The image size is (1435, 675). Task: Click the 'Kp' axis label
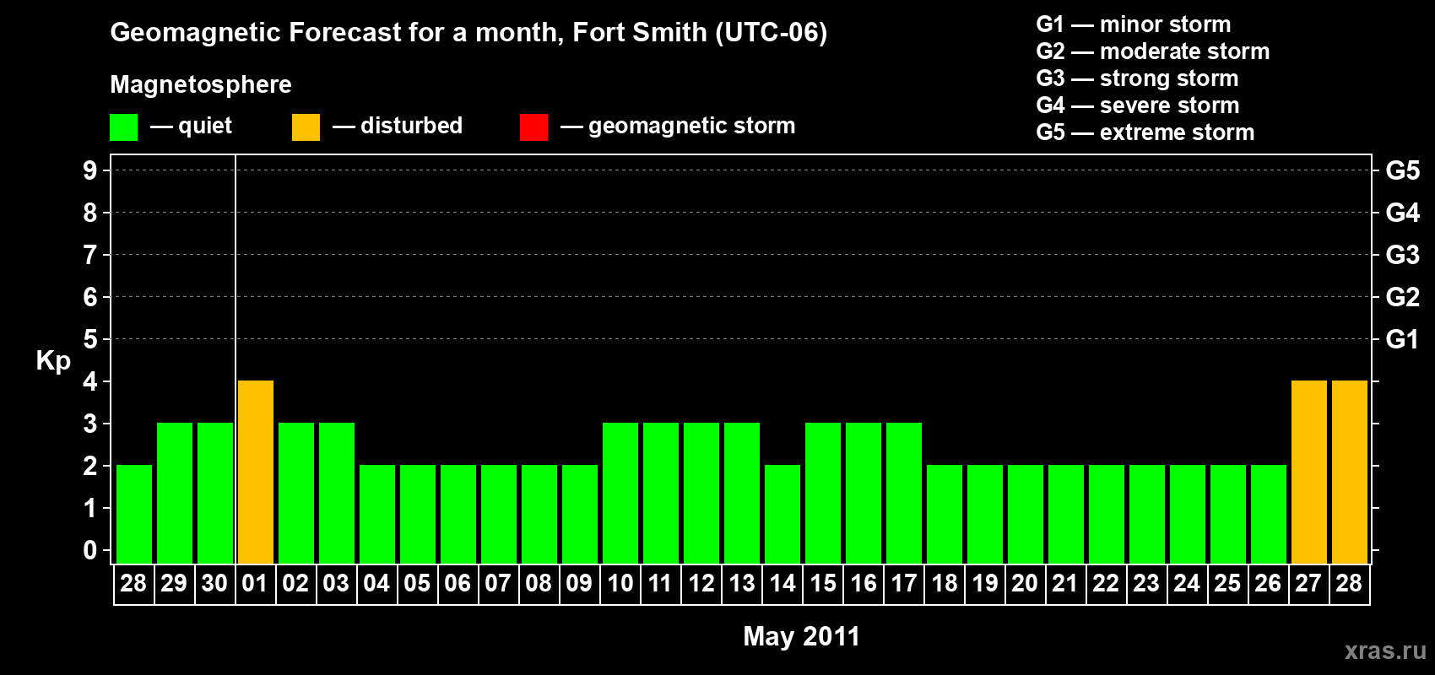pyautogui.click(x=53, y=361)
